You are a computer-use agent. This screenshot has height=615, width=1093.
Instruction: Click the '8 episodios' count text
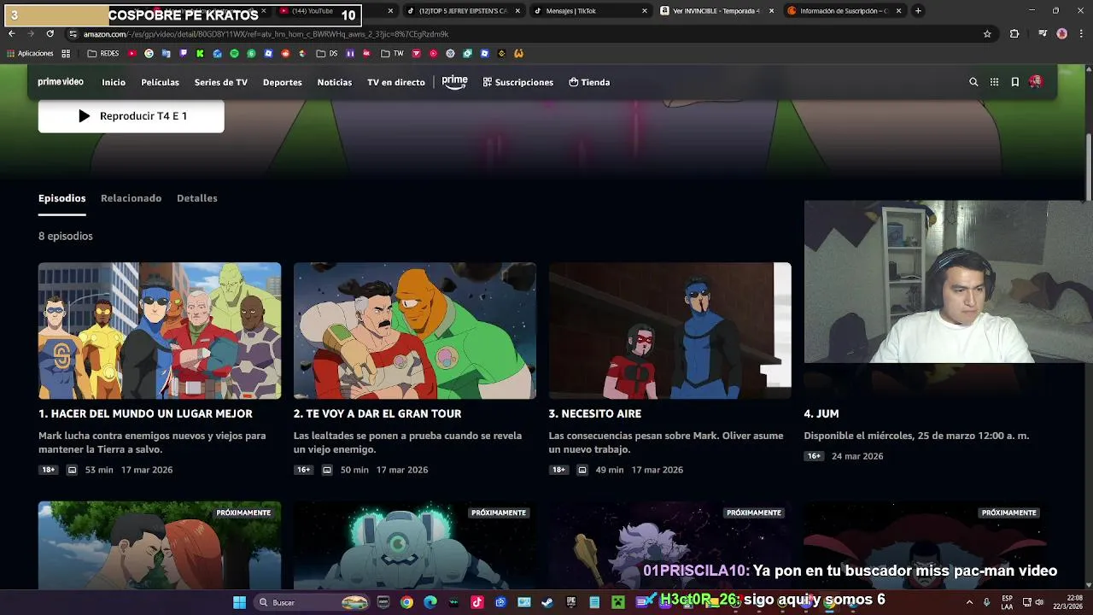tap(66, 236)
